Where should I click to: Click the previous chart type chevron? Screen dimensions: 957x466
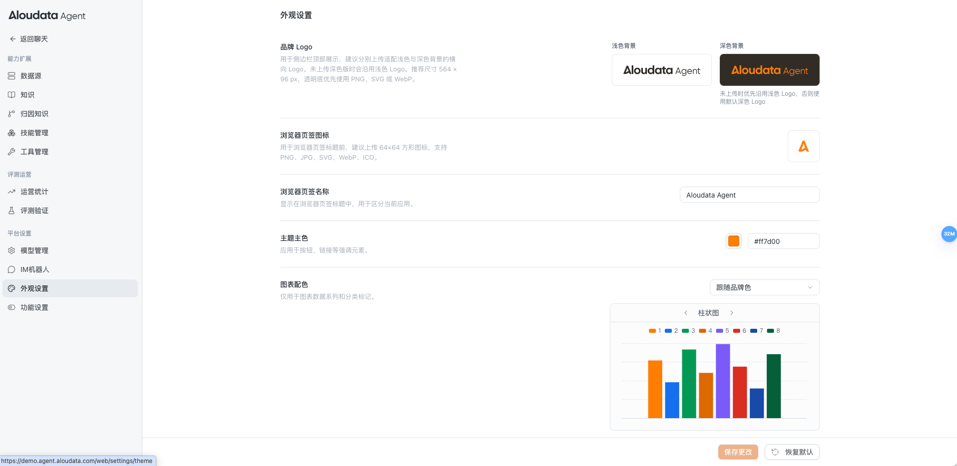[686, 313]
